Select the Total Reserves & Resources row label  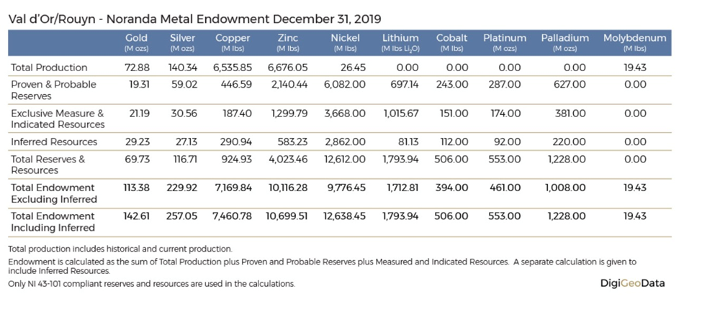click(48, 165)
